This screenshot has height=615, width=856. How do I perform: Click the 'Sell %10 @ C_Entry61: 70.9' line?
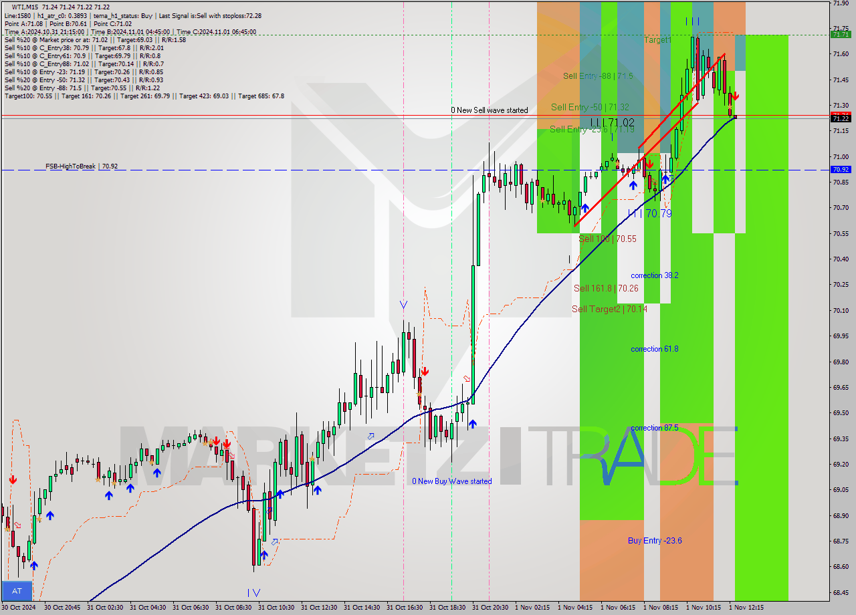point(82,55)
